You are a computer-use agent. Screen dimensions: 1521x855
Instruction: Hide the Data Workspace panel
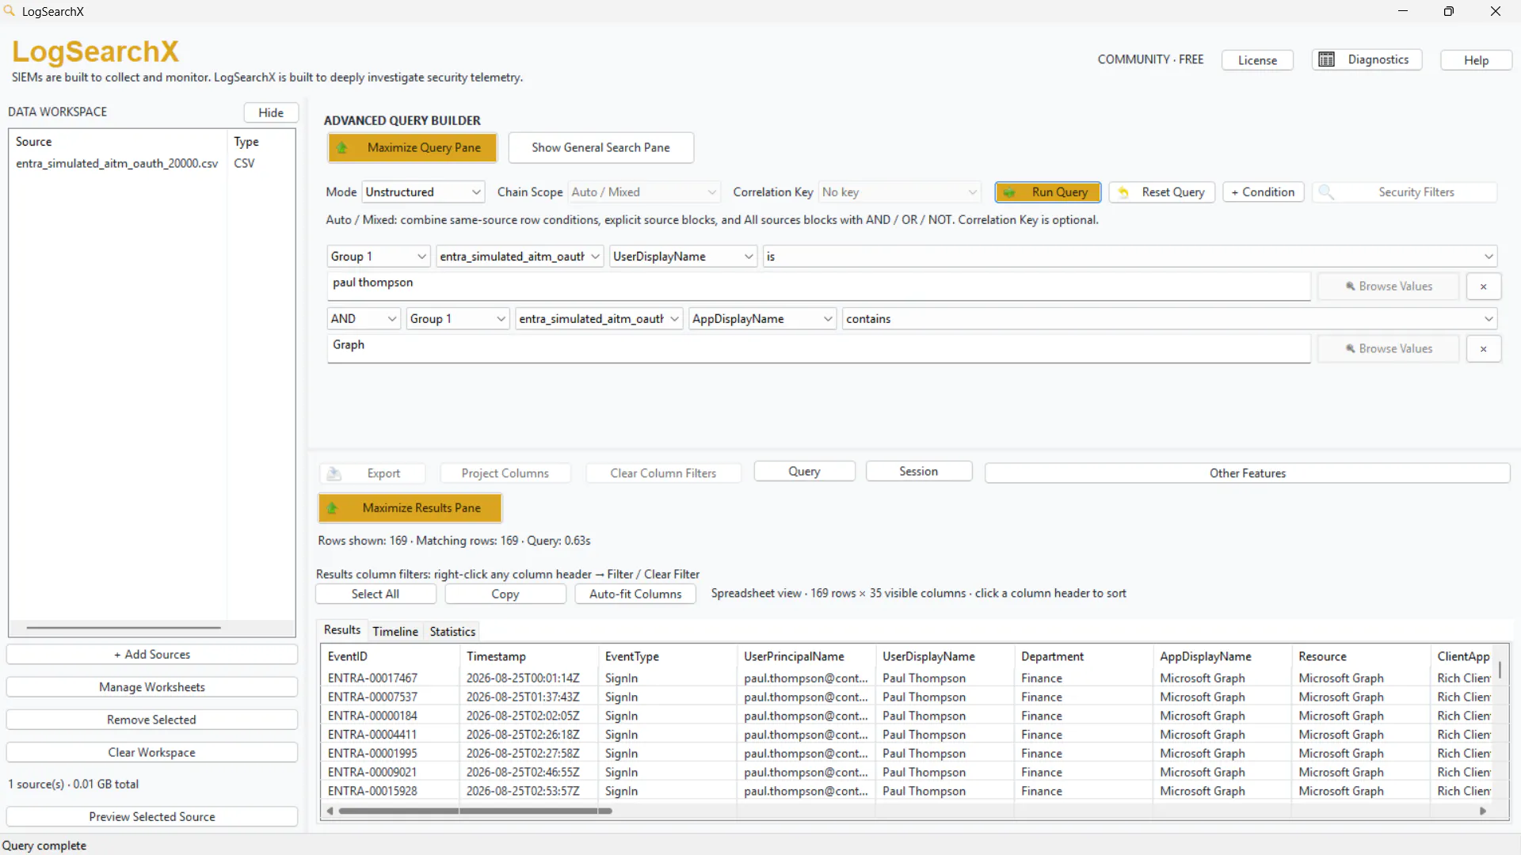pyautogui.click(x=271, y=112)
